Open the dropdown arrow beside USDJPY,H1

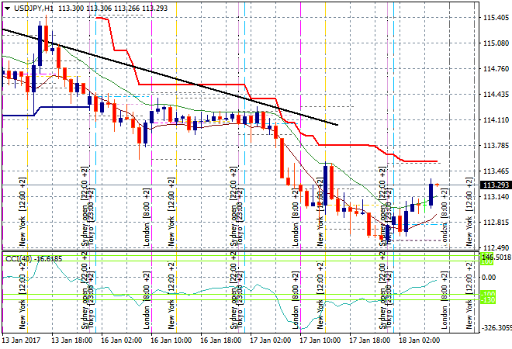(7, 8)
